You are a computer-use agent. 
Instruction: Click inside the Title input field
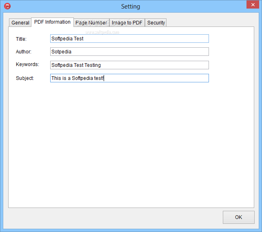(x=129, y=39)
